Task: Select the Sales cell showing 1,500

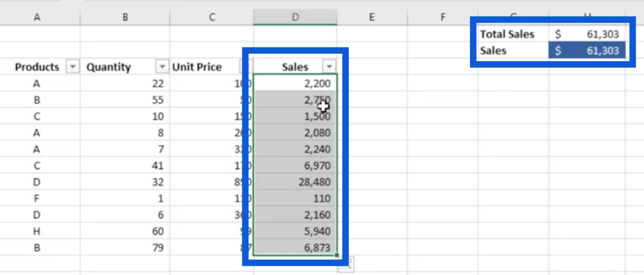Action: [295, 116]
